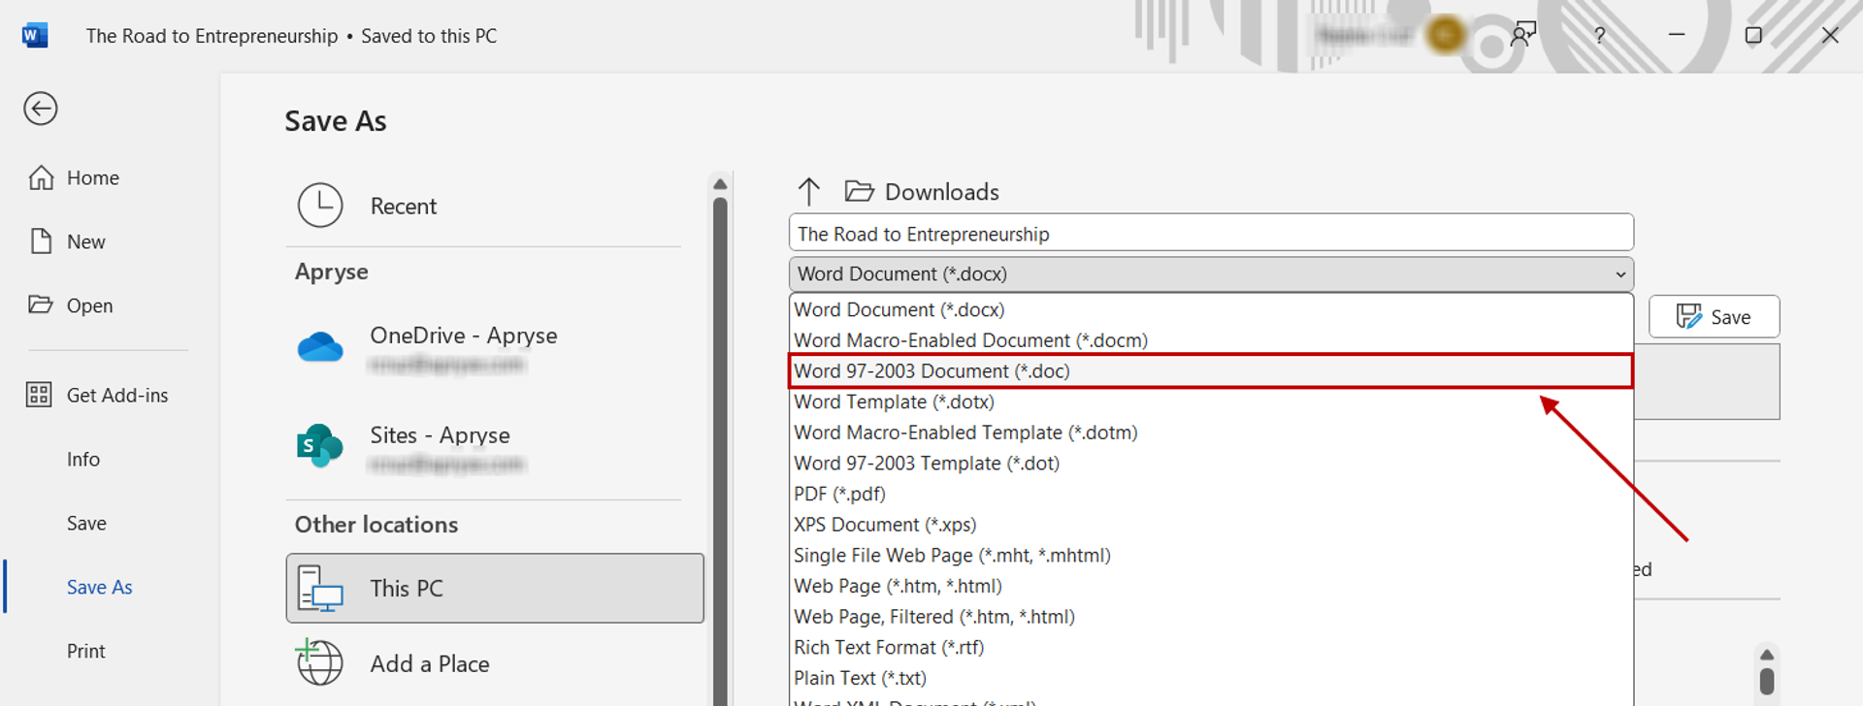Click the Word app logo icon
The width and height of the screenshot is (1863, 706).
[x=35, y=36]
